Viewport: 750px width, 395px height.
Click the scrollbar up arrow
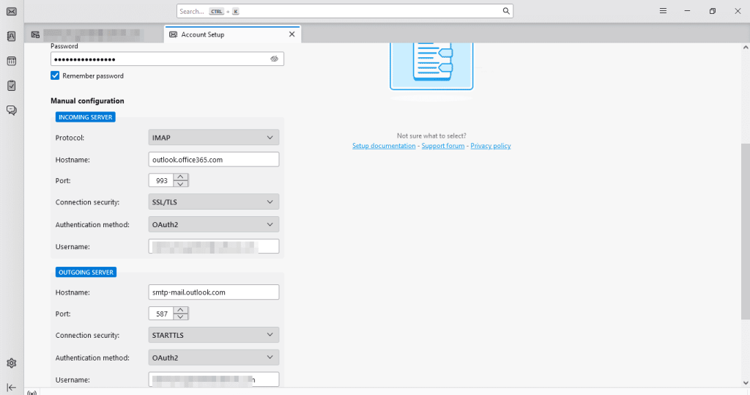[745, 48]
